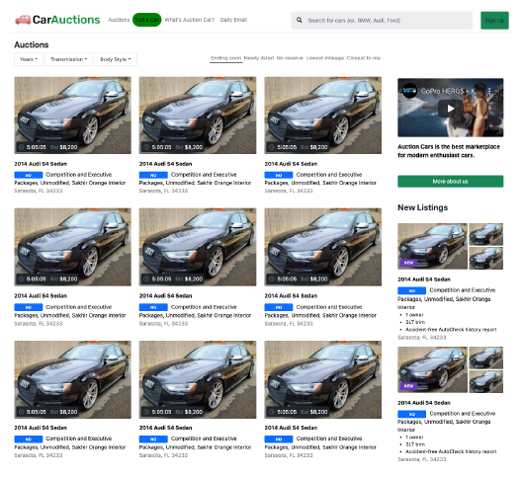This screenshot has width=524, height=478.
Task: Play the GoPro HERO5 video
Action: tap(450, 109)
